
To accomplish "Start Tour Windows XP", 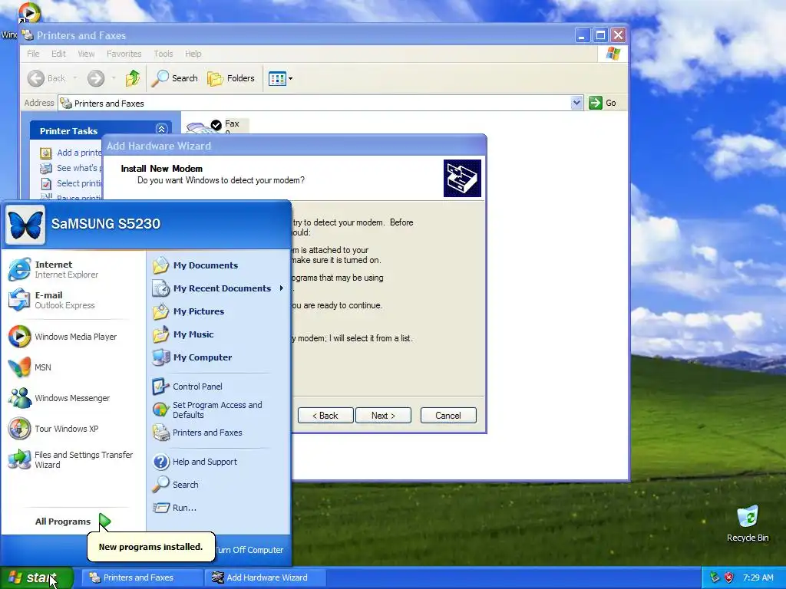I will tap(54, 429).
